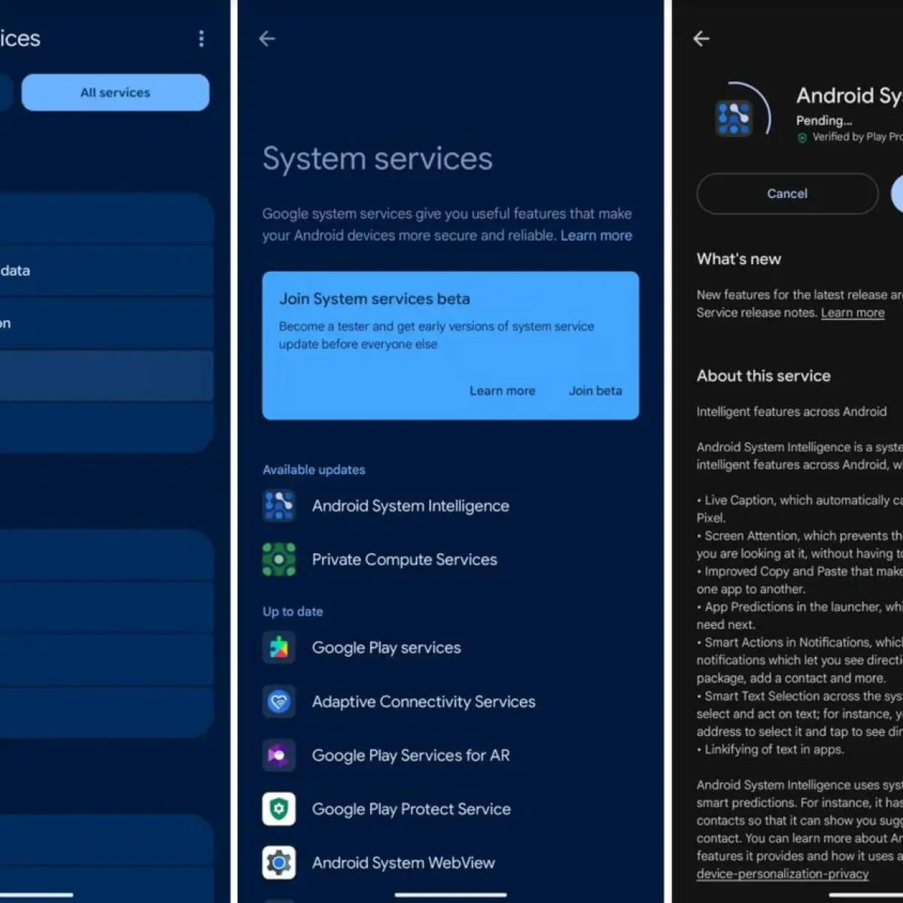Tap the Join System services beta title
The width and height of the screenshot is (903, 903).
[x=375, y=299]
